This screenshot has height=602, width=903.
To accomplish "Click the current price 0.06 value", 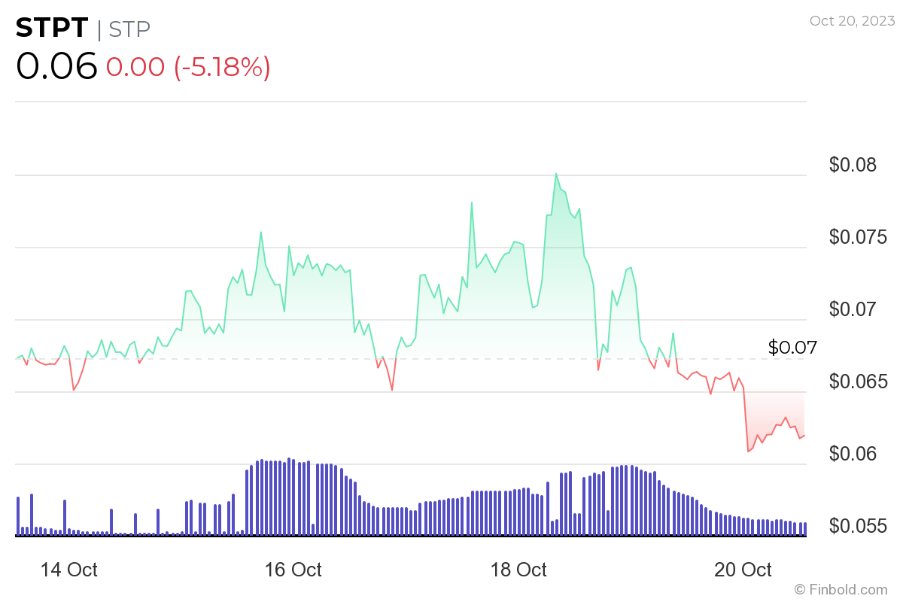I will pos(56,66).
